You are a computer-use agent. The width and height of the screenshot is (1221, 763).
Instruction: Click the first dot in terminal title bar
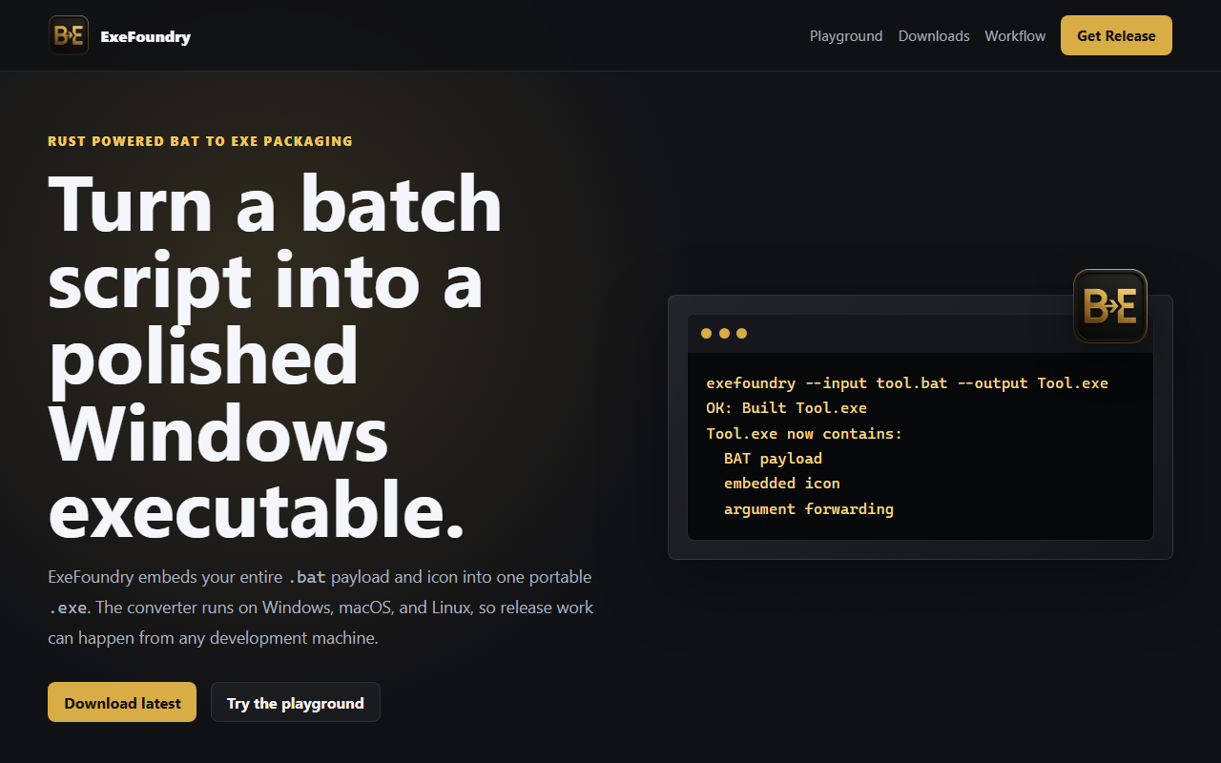(706, 334)
